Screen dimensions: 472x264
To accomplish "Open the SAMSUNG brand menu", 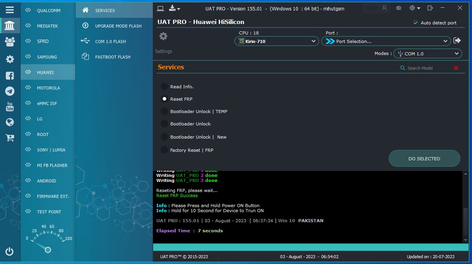I will point(48,57).
